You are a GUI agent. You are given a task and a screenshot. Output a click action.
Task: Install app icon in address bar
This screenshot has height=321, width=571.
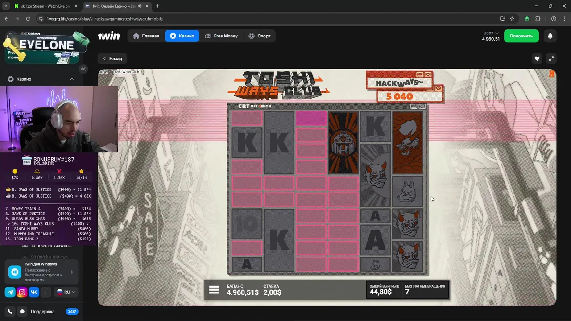click(x=502, y=19)
